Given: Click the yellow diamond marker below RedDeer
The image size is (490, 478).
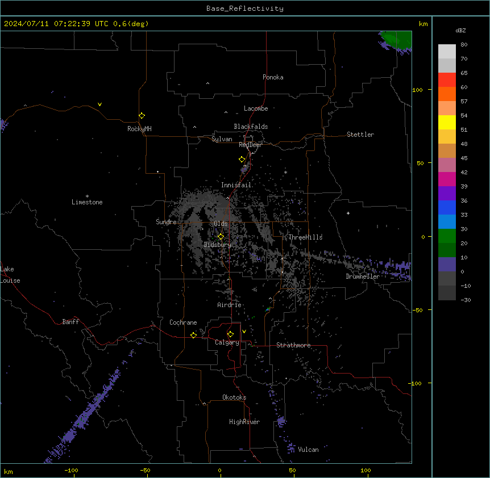Looking at the screenshot, I should 242,160.
